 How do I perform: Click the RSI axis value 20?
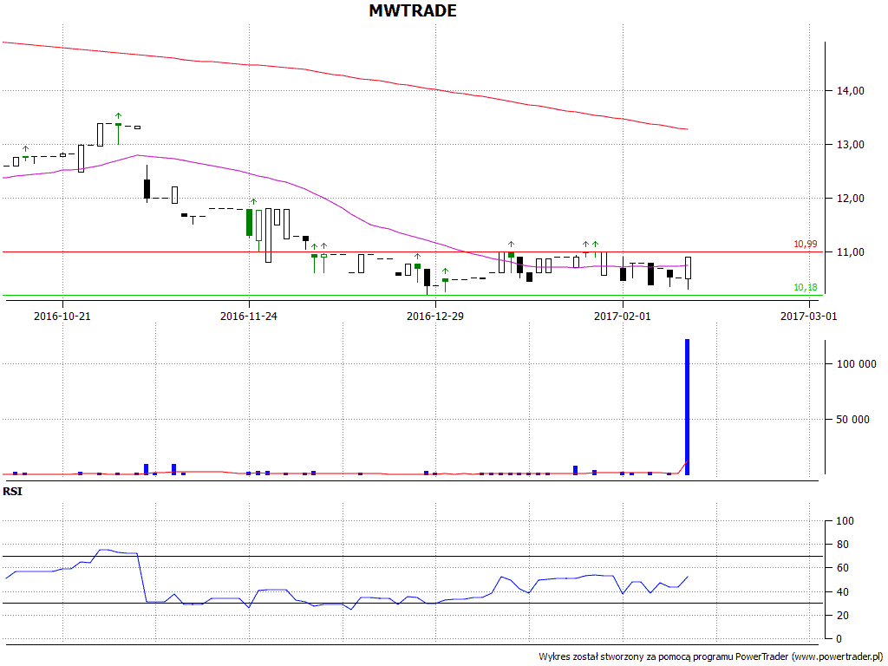click(x=844, y=616)
